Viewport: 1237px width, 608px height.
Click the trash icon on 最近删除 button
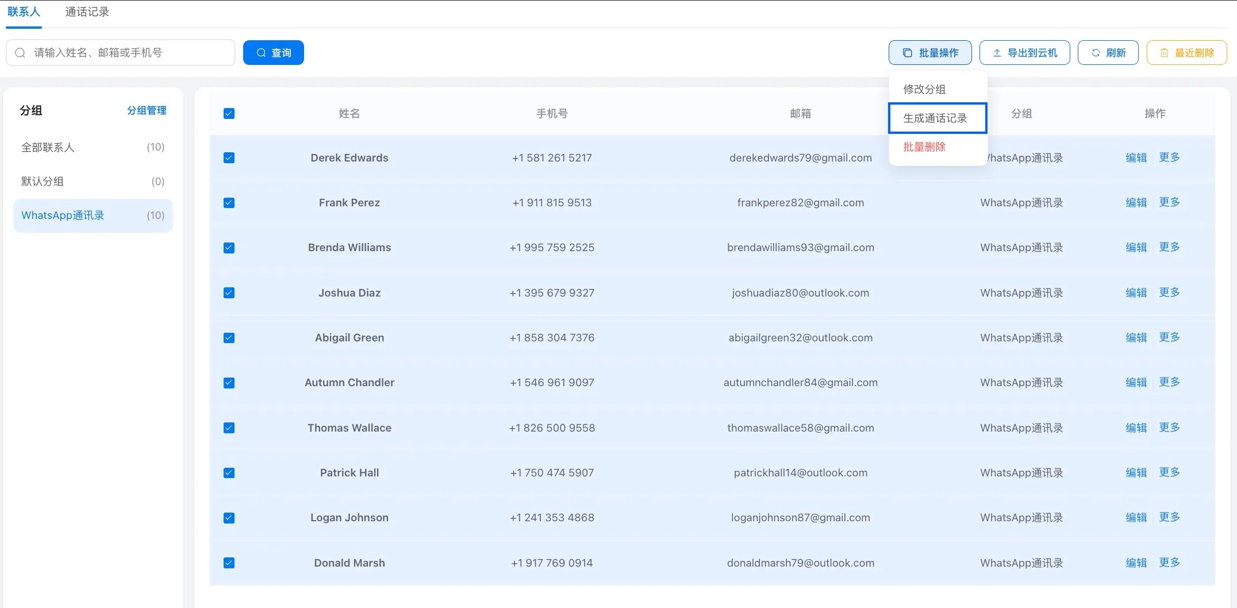(x=1164, y=53)
